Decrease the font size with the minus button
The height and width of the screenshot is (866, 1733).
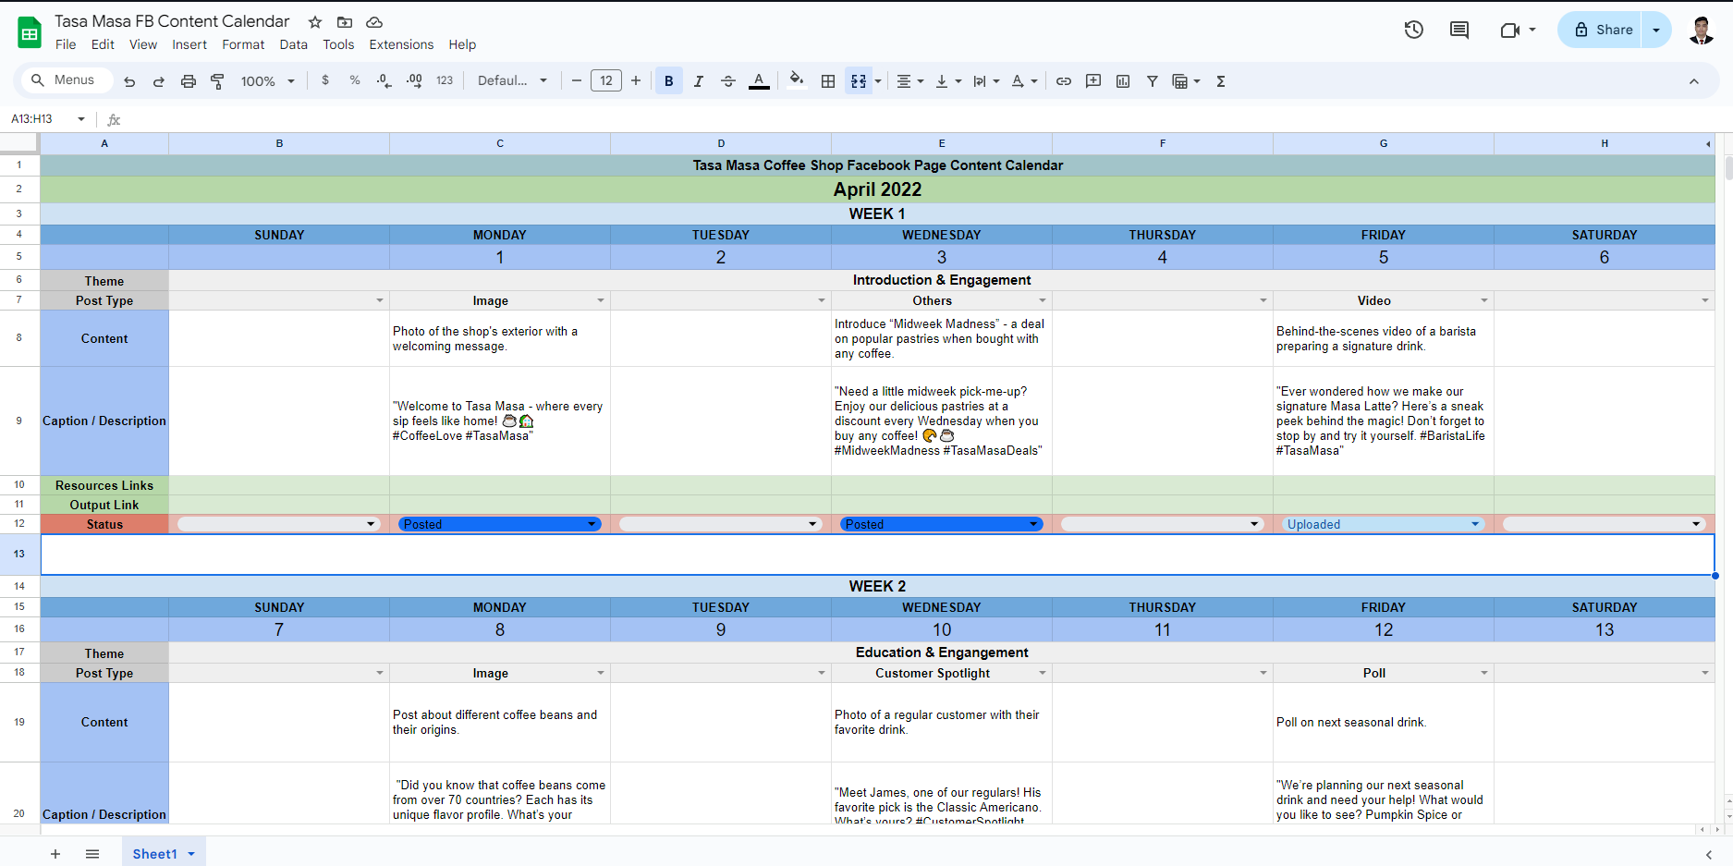577,80
